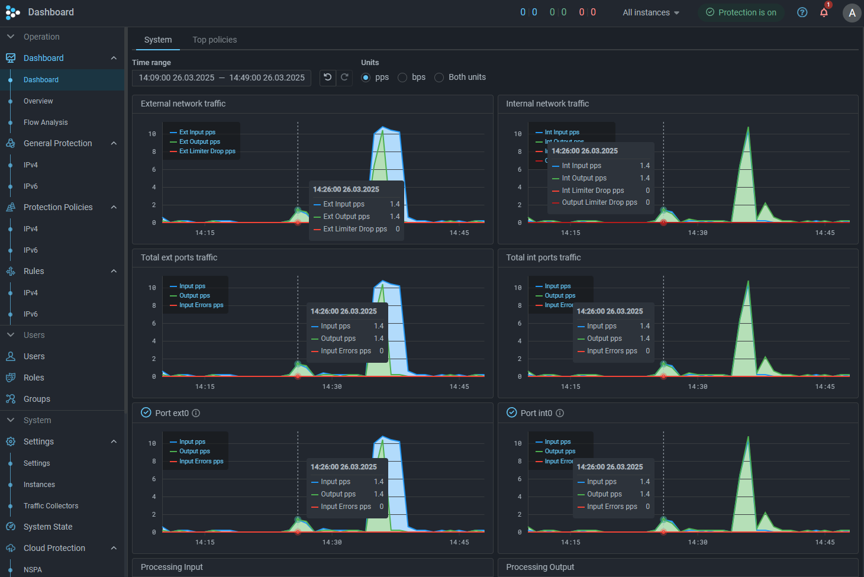Click the info icon beside Port int0
The width and height of the screenshot is (864, 577).
point(560,413)
